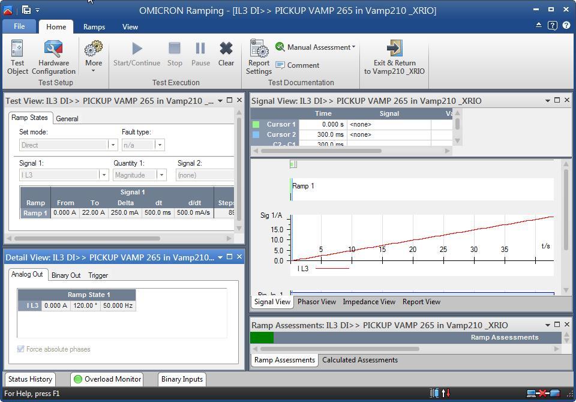Open the Set mode Direct dropdown

(x=113, y=145)
